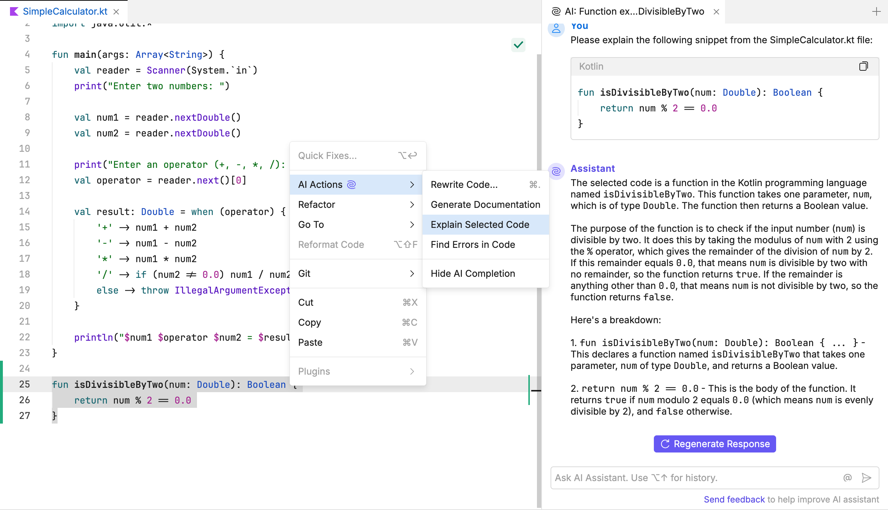Image resolution: width=888 pixels, height=510 pixels.
Task: Choose Generate Documentation from the menu
Action: [485, 204]
